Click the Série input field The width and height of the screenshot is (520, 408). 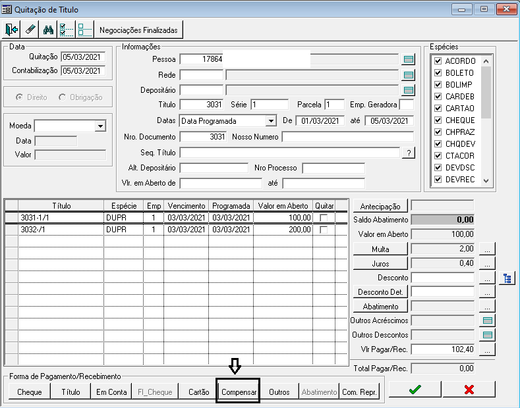[270, 105]
